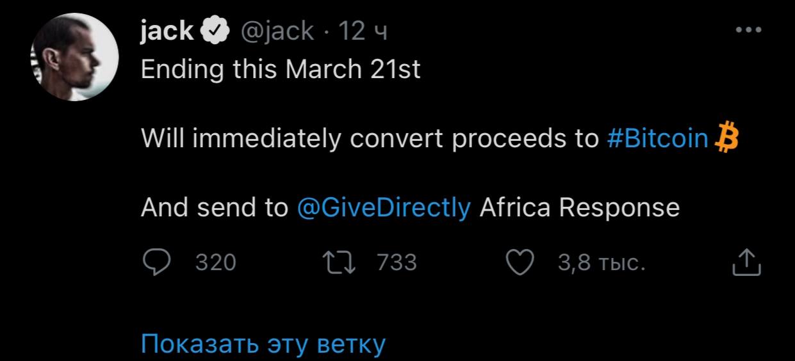Click the words "Africa Response"

point(579,207)
